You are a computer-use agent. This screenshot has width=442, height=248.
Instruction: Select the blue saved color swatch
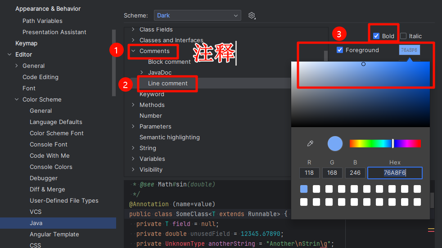click(303, 189)
